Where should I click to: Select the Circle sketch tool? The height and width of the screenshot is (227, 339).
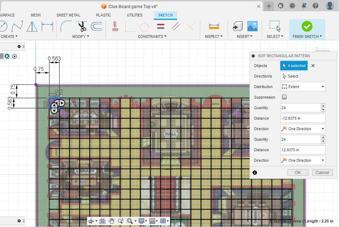pyautogui.click(x=3, y=26)
